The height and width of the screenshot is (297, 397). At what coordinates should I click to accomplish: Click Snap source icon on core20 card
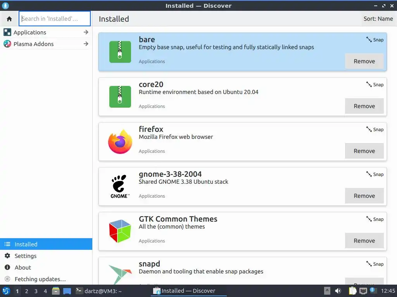click(369, 84)
